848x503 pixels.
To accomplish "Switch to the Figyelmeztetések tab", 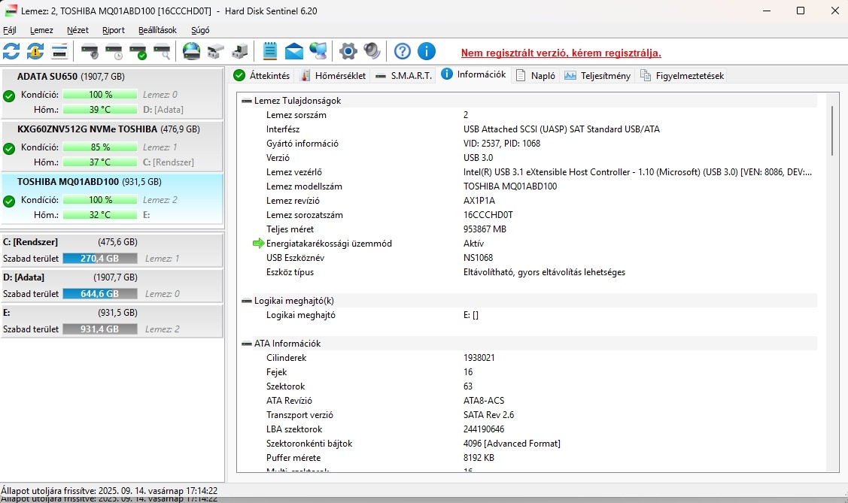I will click(x=682, y=76).
